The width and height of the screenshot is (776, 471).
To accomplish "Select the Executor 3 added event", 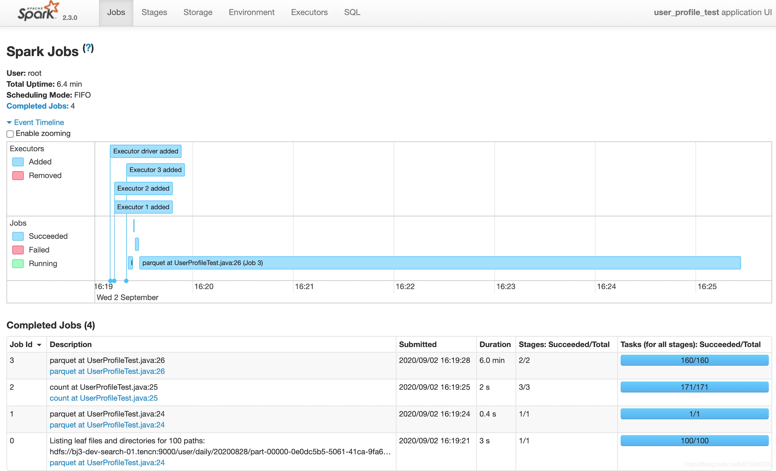I will (x=155, y=170).
